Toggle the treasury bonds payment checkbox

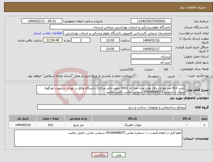pos(135,75)
